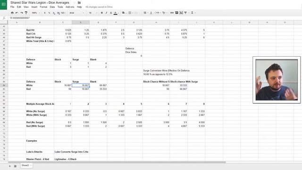This screenshot has height=170, width=302.
Task: Open the font size dropdown
Action: [x=93, y=13]
